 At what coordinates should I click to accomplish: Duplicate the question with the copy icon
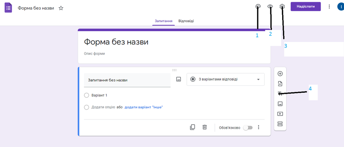pos(192,127)
